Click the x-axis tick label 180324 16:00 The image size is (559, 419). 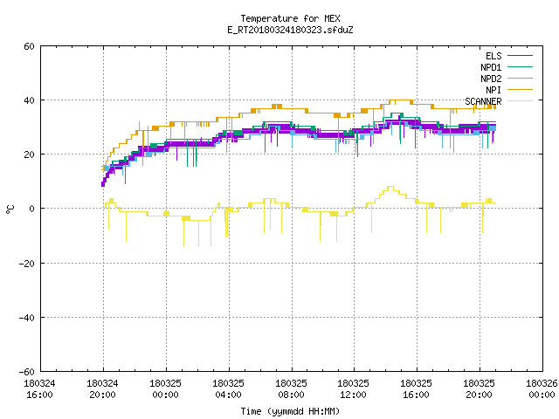[39, 389]
